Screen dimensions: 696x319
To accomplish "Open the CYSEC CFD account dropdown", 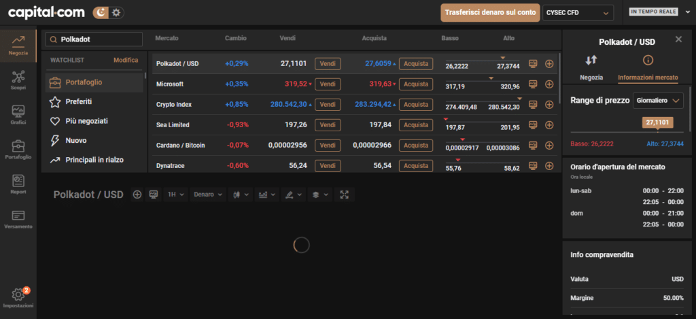I will pyautogui.click(x=578, y=13).
